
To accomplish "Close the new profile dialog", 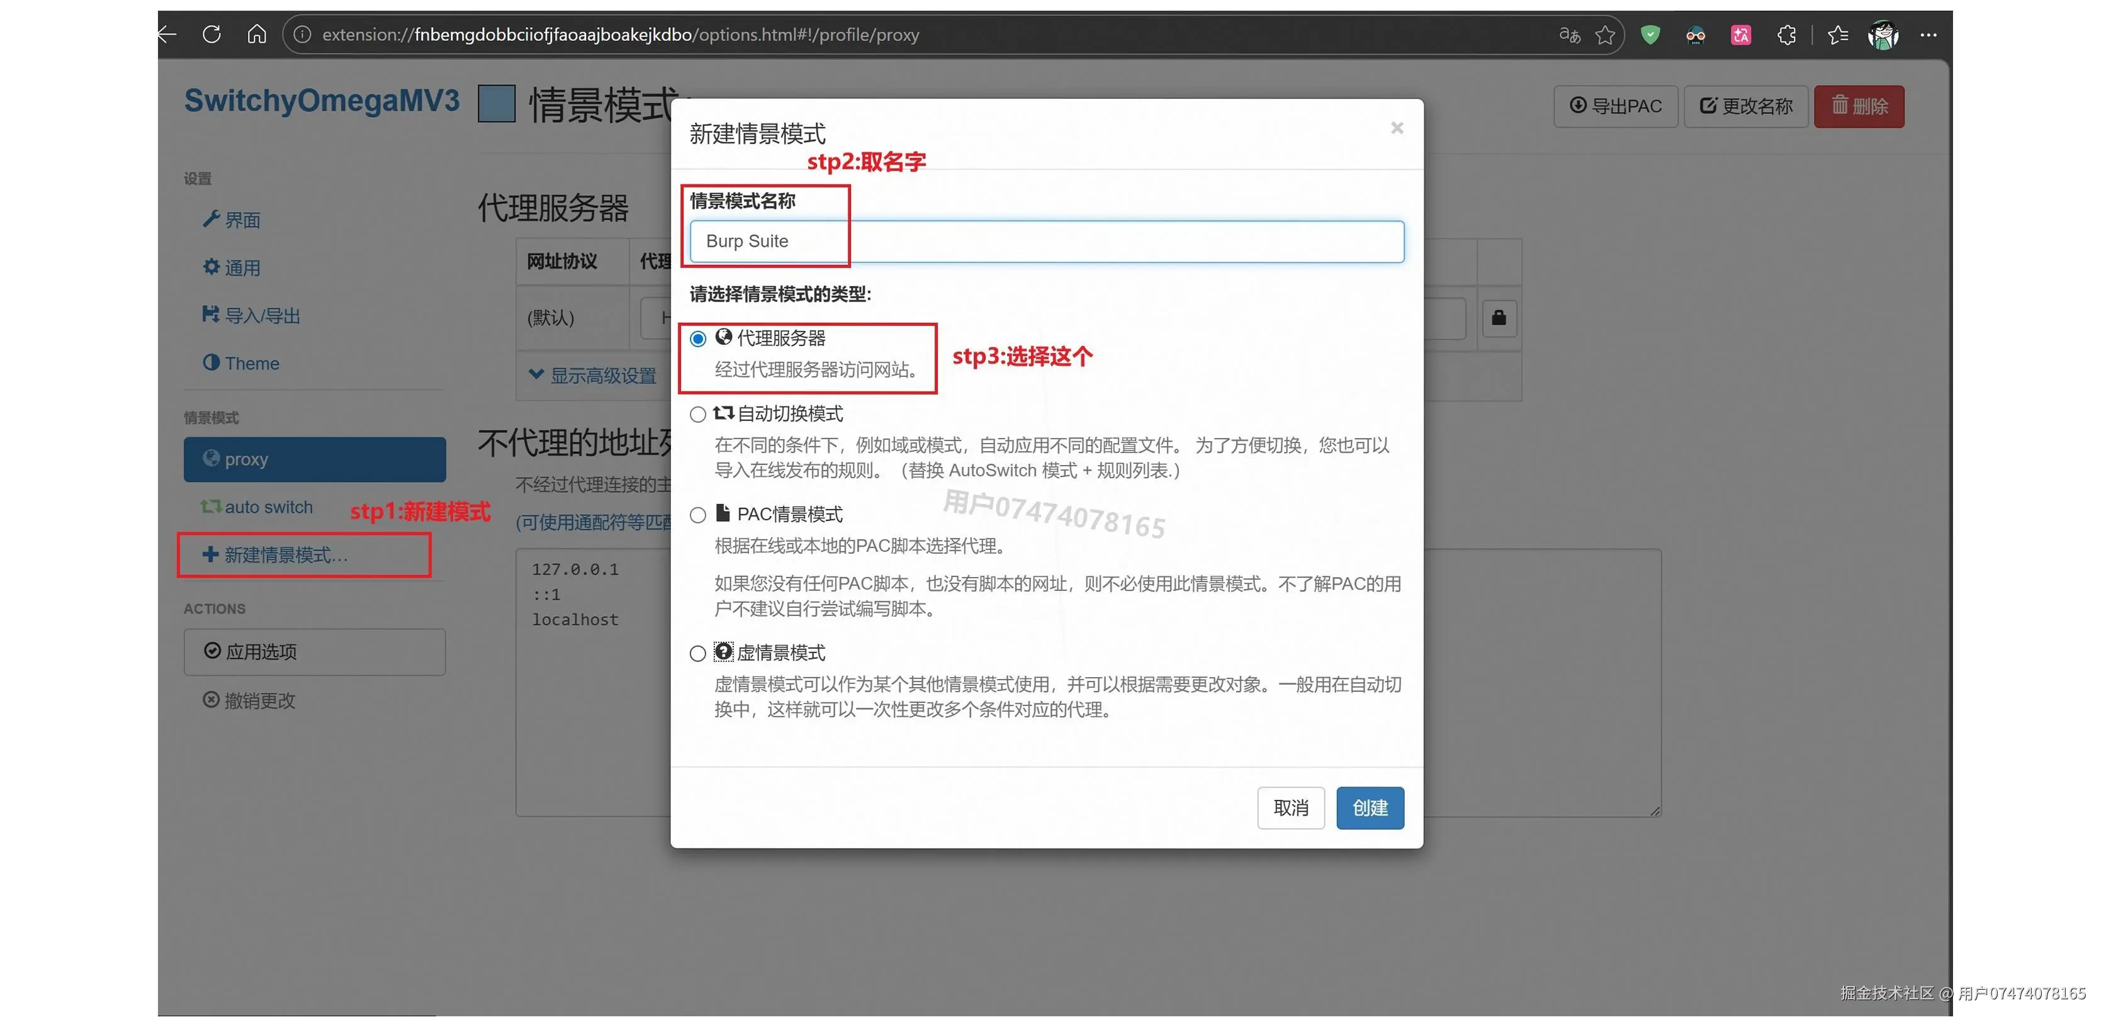I will point(1397,128).
